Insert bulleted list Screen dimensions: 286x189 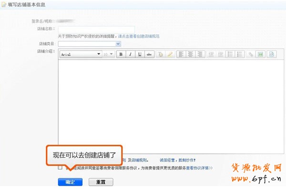click(x=230, y=54)
